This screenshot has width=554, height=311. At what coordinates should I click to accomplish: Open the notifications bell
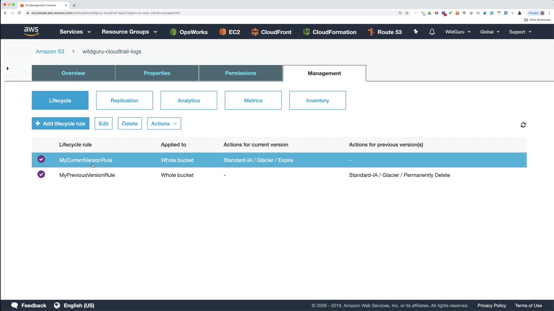point(432,32)
